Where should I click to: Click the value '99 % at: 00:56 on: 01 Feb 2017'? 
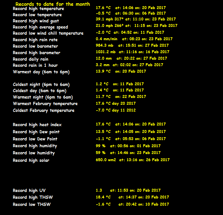128,146
